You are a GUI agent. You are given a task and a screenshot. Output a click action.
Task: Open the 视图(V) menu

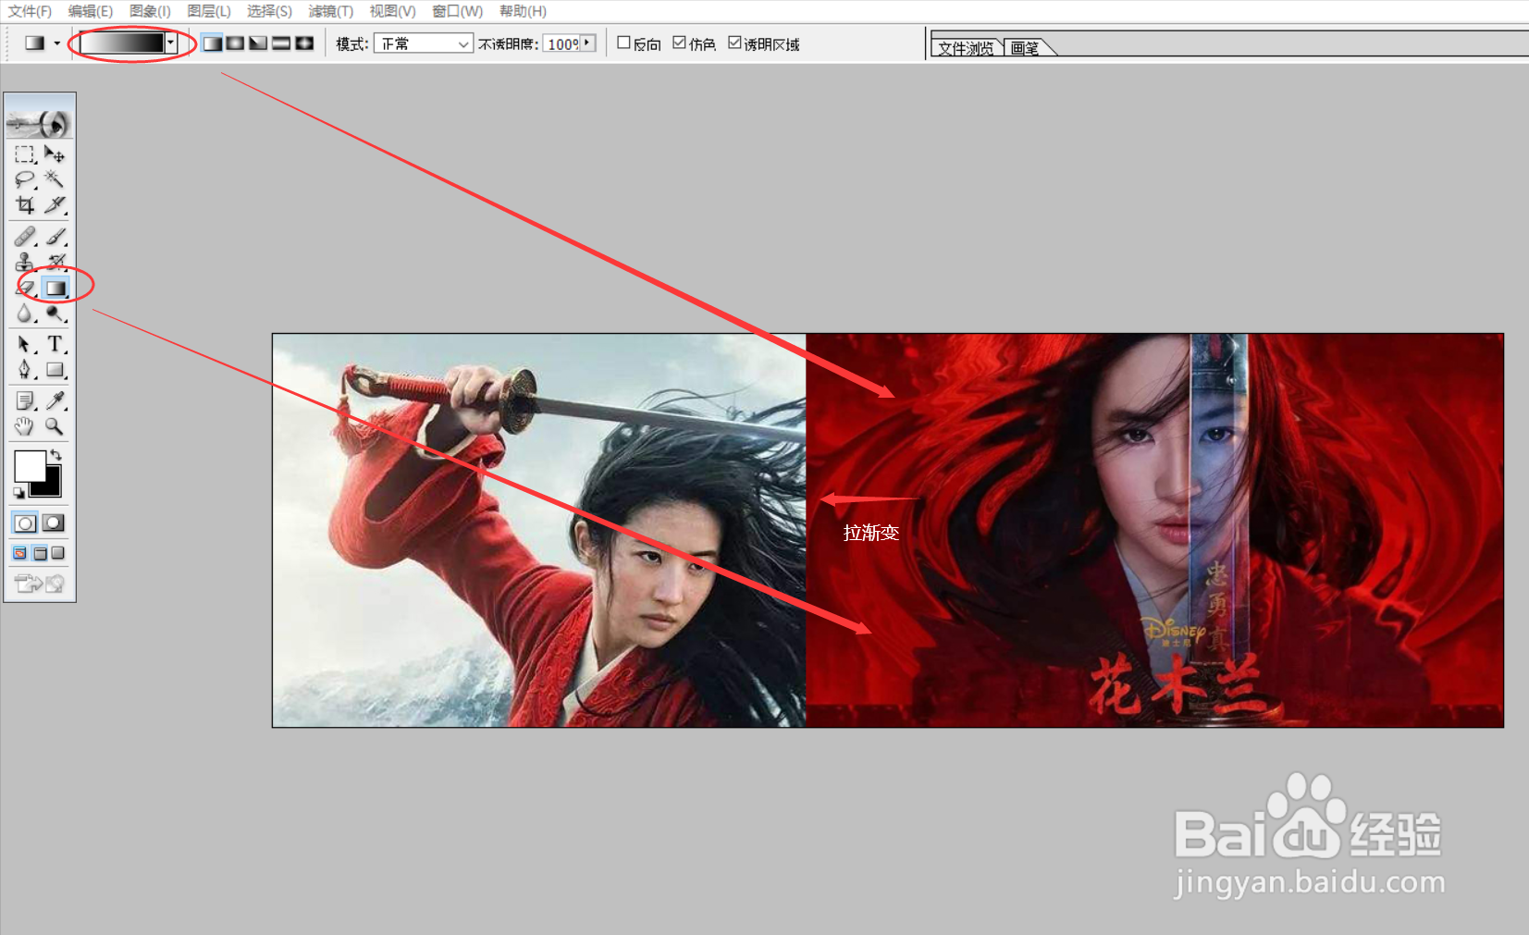(x=392, y=11)
